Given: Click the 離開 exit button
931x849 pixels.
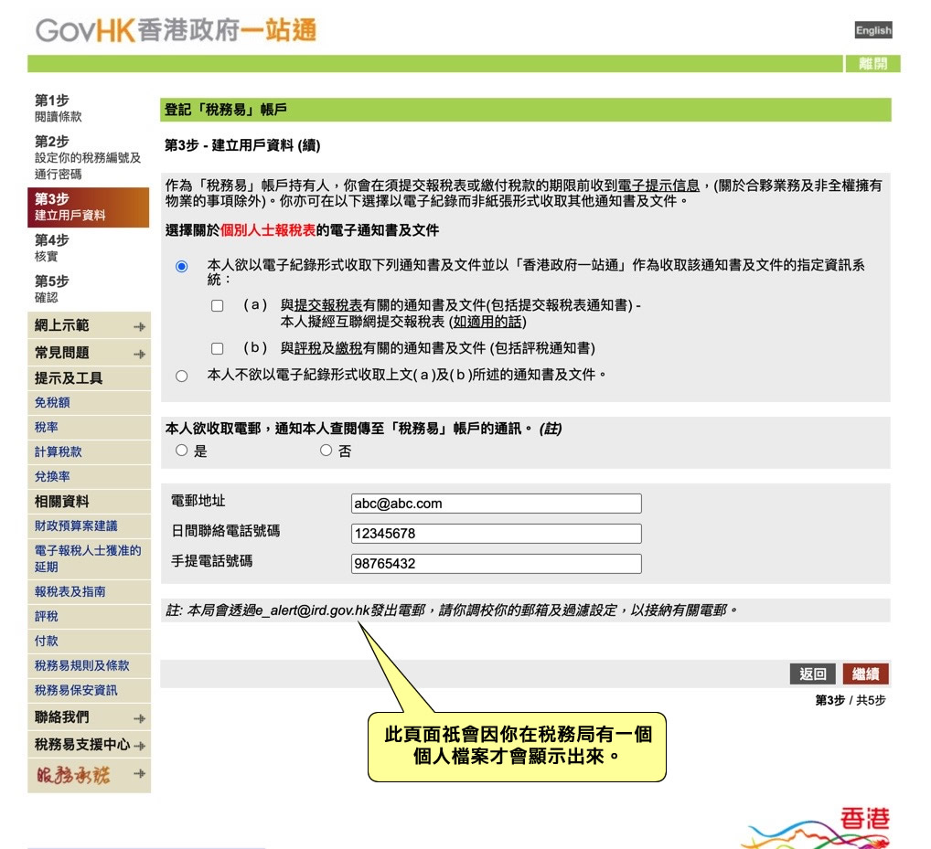Looking at the screenshot, I should pyautogui.click(x=872, y=63).
